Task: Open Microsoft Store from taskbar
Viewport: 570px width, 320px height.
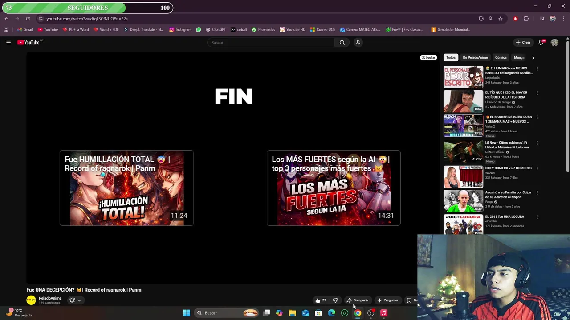Action: [318, 313]
